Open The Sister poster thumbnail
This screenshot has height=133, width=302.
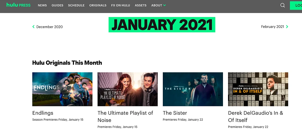193,89
